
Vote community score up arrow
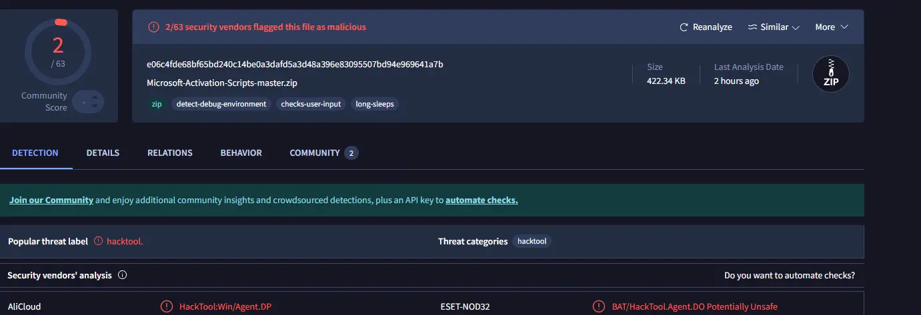click(x=95, y=97)
